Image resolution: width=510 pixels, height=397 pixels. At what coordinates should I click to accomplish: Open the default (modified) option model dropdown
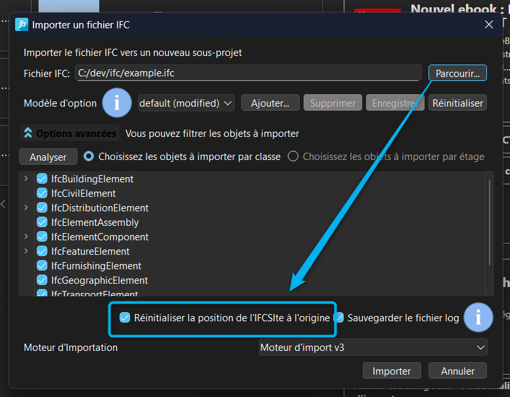click(x=186, y=103)
